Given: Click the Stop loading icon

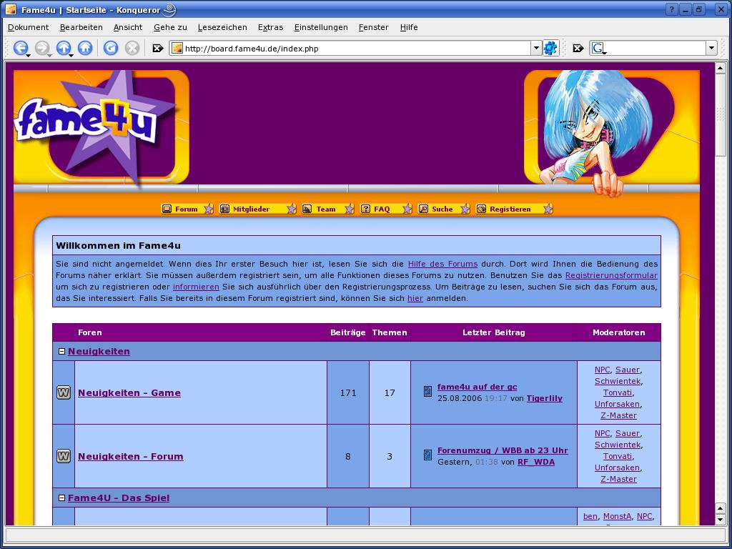Looking at the screenshot, I should click(132, 48).
